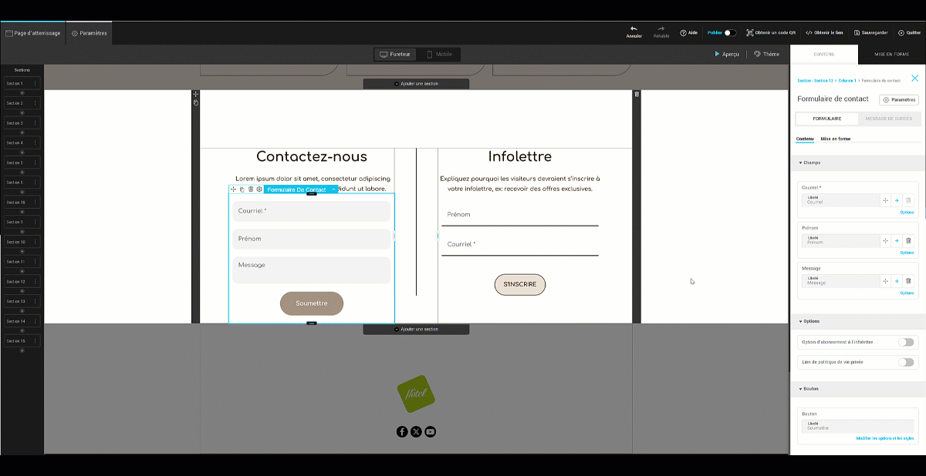Switch to Mise en forme panel tab
926x476 pixels.
[x=891, y=55]
